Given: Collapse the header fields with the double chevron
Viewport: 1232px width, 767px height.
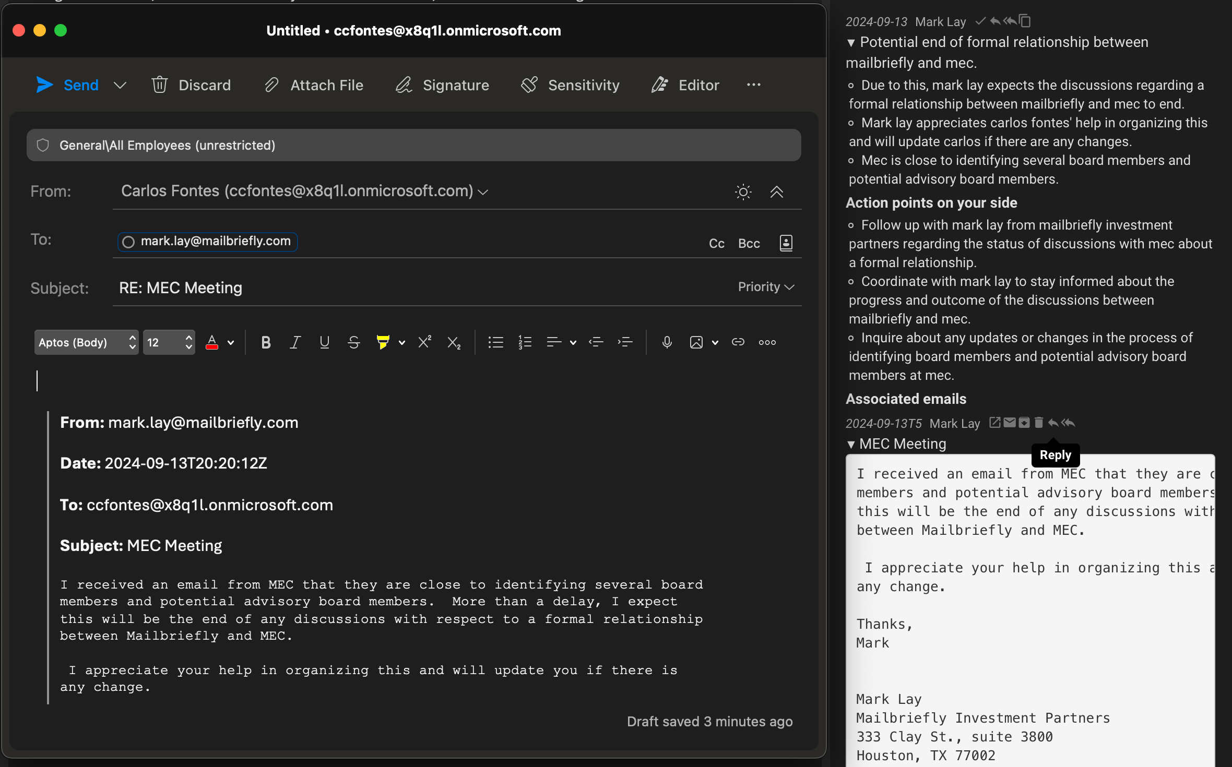Looking at the screenshot, I should point(777,192).
